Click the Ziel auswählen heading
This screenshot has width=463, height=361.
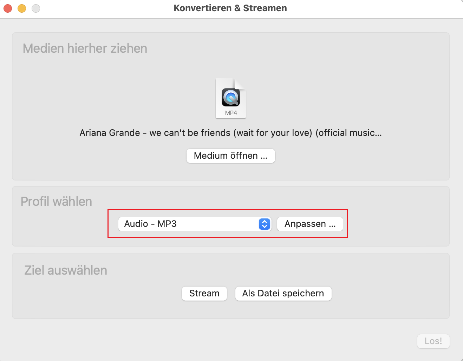(x=66, y=270)
